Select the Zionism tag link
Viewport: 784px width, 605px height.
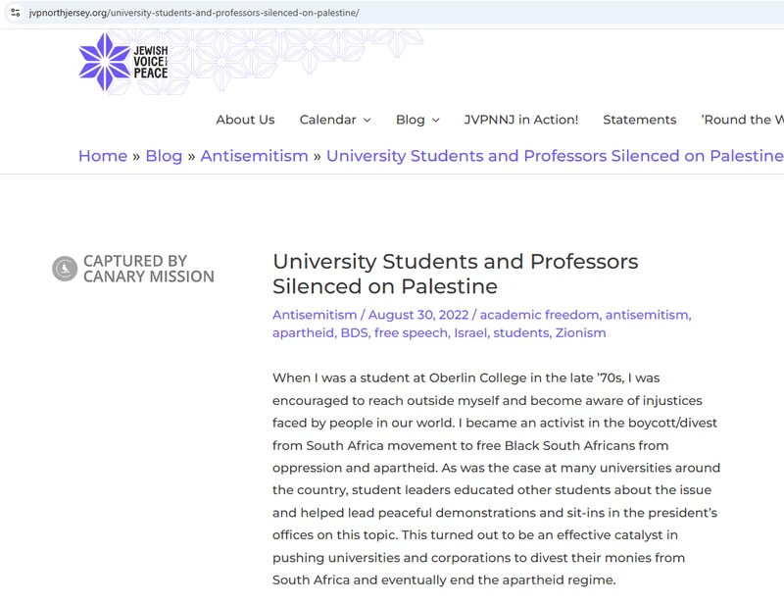tap(580, 332)
